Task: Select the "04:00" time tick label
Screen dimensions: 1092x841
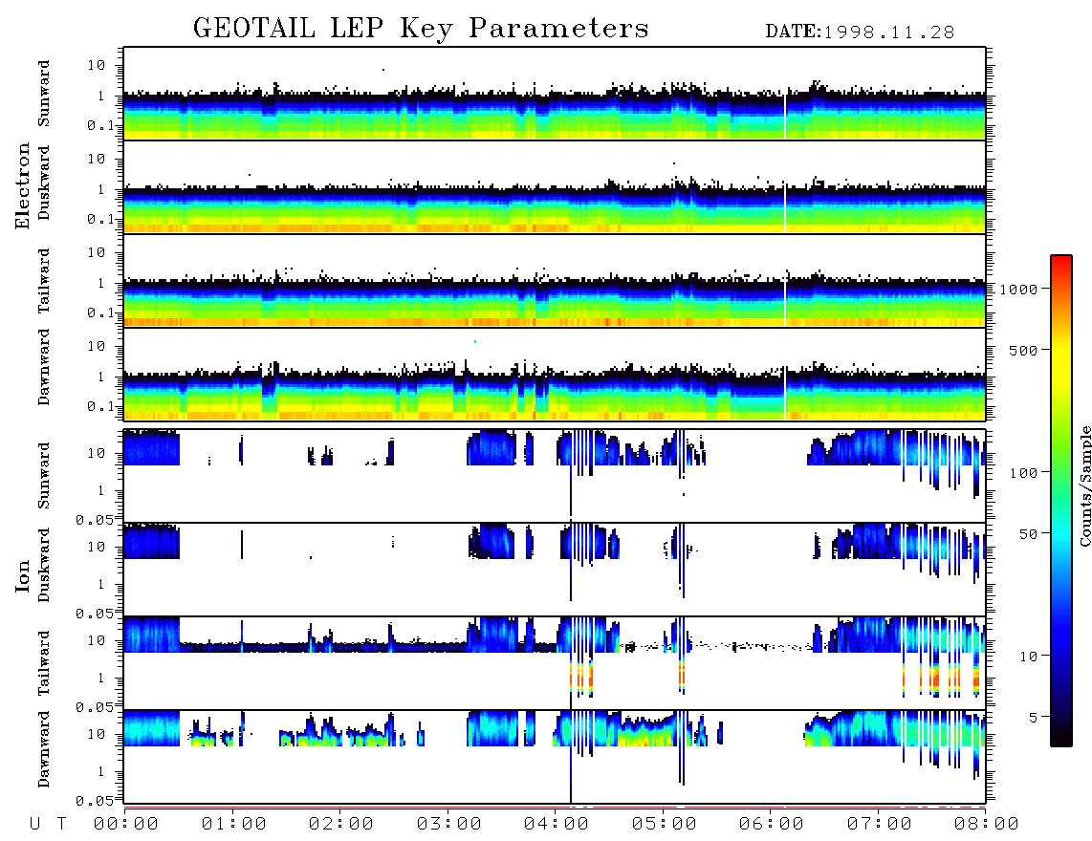Action: 557,824
